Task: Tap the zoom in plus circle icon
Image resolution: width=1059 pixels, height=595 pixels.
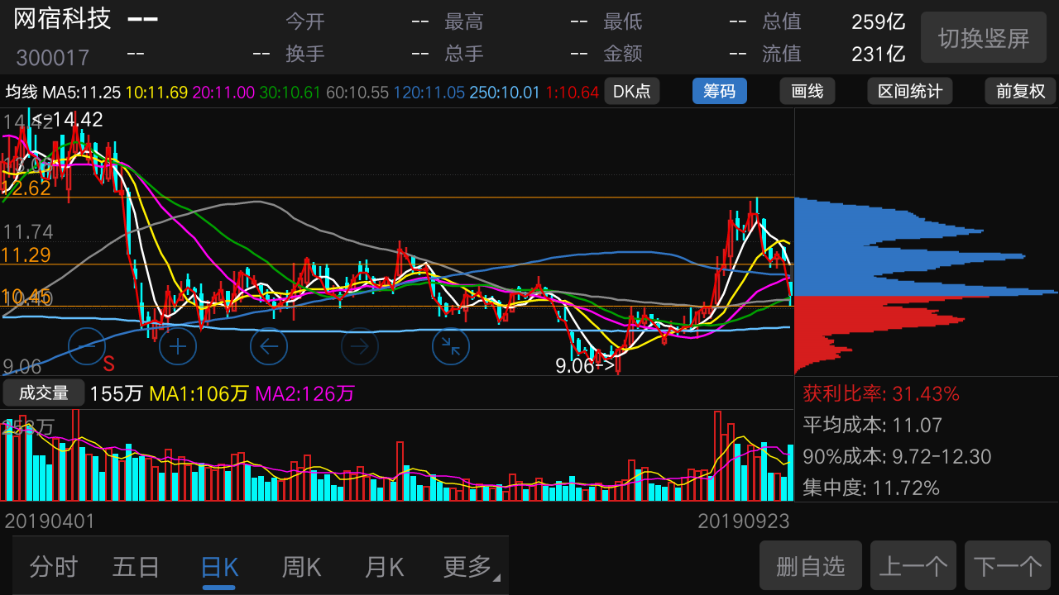Action: pos(177,346)
